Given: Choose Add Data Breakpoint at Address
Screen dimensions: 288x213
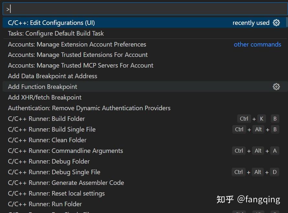Looking at the screenshot, I should click(x=144, y=76).
